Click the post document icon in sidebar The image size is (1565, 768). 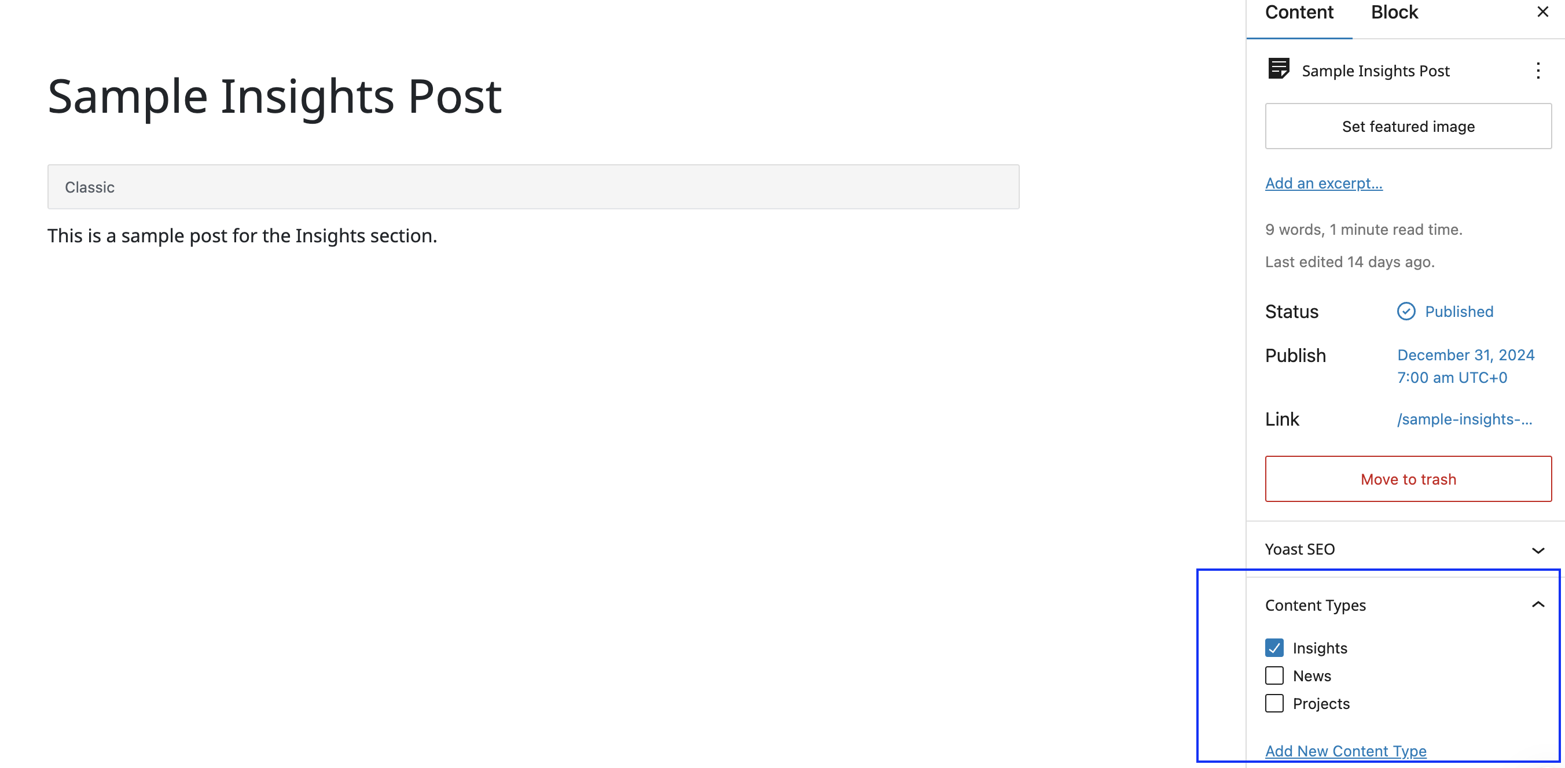click(1279, 69)
